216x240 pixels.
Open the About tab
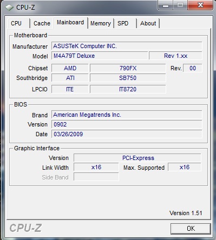tap(148, 23)
